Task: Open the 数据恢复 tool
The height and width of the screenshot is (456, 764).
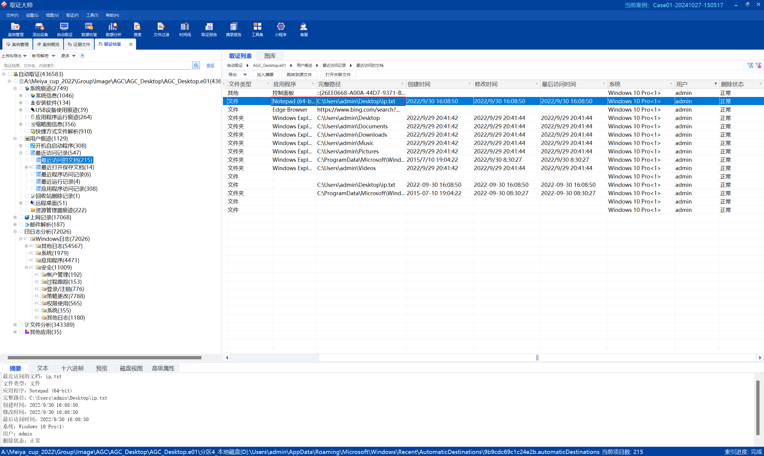Action: click(x=89, y=30)
